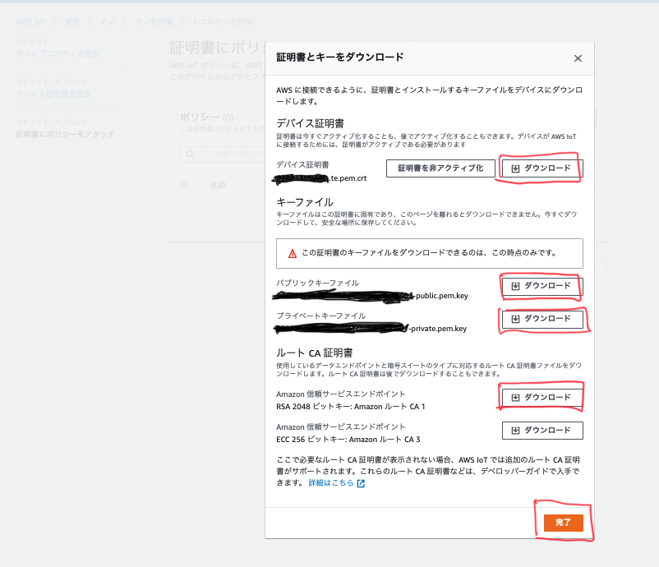
Task: Click パブリックキーファイル label
Action: pos(317,283)
